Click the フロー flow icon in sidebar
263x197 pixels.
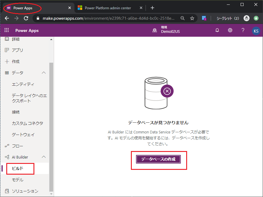point(7,146)
